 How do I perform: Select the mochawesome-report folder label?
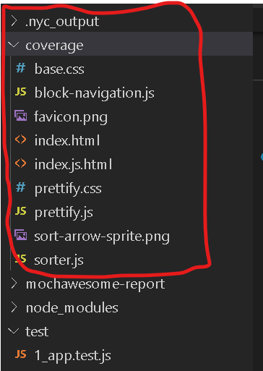coord(95,284)
